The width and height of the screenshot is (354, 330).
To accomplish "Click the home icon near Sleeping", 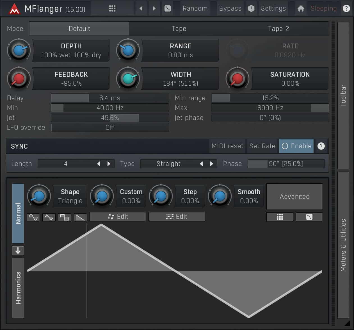I will click(x=301, y=8).
